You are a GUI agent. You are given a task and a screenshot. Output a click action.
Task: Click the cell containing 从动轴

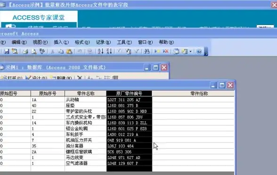point(86,100)
